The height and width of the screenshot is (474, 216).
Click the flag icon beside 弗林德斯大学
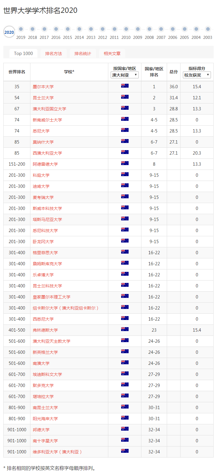tap(125, 329)
